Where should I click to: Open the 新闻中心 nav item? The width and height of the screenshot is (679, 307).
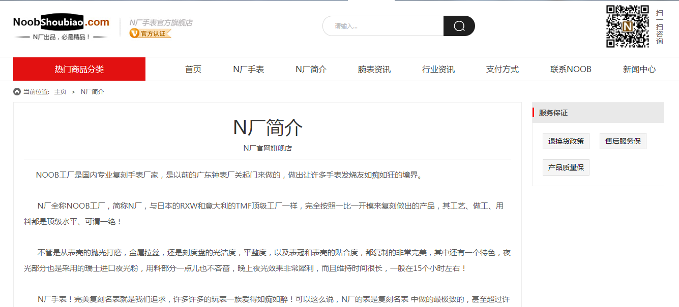point(639,70)
